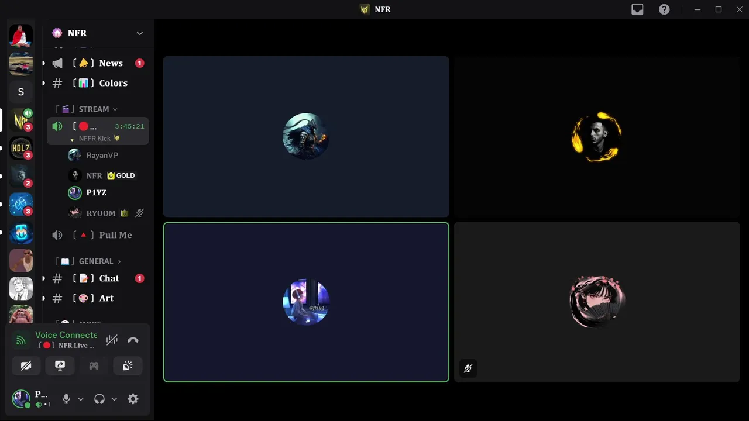749x421 pixels.
Task: Click the muted icon beside RYOOM
Action: click(139, 213)
